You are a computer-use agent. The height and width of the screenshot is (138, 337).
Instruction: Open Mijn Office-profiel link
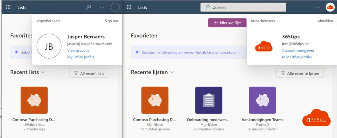point(297,57)
